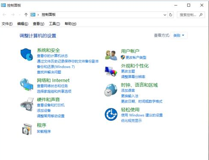Viewport: 209px width, 160px height.
Task: Open the recent locations dropdown arrow
Action: [x=20, y=15]
